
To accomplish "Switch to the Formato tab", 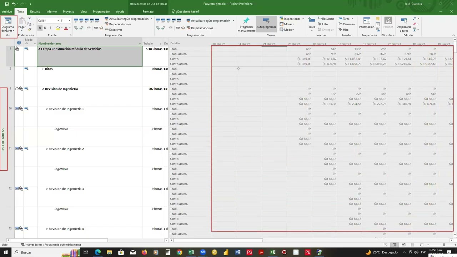I will point(148,11).
